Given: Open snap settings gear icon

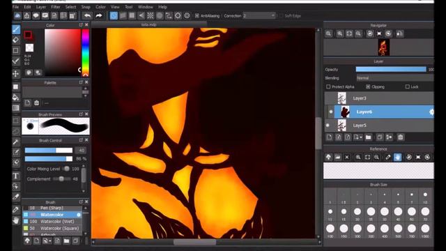Looking at the screenshot, I should 187,15.
